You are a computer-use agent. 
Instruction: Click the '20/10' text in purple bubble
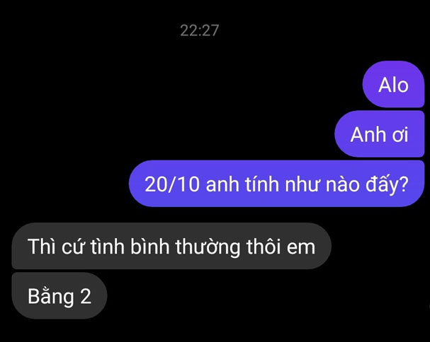coord(172,184)
